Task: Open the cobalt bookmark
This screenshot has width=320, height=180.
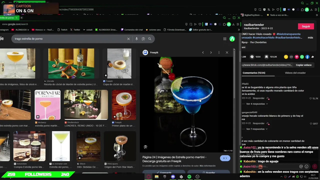Action: 88,29
